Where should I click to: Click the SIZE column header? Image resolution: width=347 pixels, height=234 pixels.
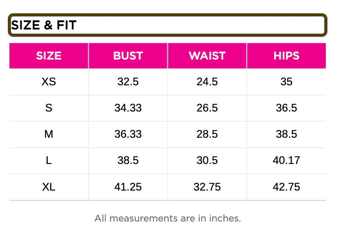pyautogui.click(x=49, y=56)
